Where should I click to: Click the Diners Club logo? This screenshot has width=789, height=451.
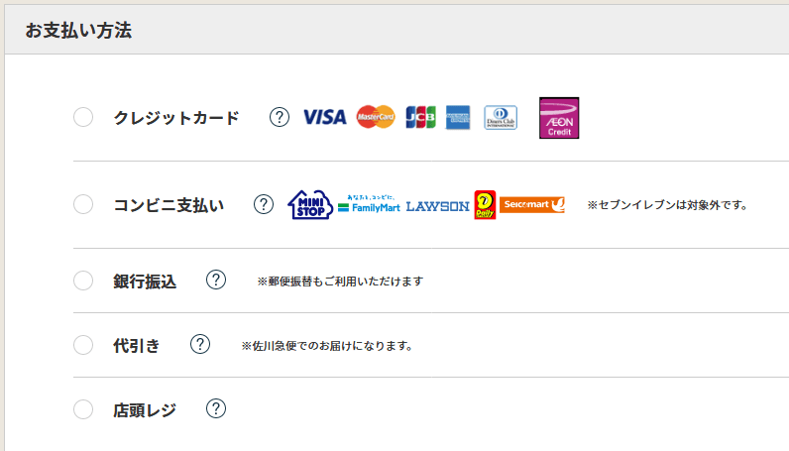(501, 118)
